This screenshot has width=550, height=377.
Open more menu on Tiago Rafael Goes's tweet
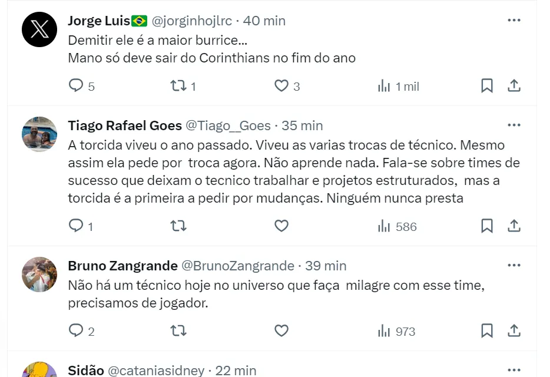point(514,125)
